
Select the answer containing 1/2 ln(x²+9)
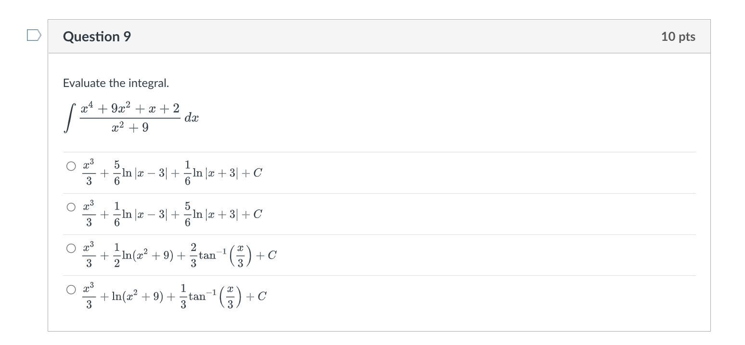click(x=70, y=248)
